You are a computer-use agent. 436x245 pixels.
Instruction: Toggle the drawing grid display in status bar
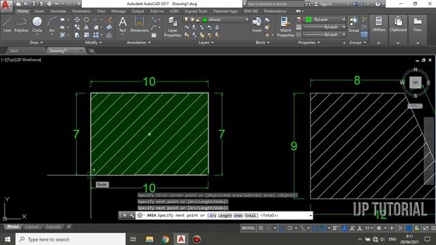pyautogui.click(x=261, y=228)
